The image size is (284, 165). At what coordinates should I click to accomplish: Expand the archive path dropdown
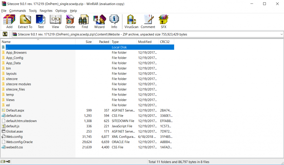click(x=282, y=34)
